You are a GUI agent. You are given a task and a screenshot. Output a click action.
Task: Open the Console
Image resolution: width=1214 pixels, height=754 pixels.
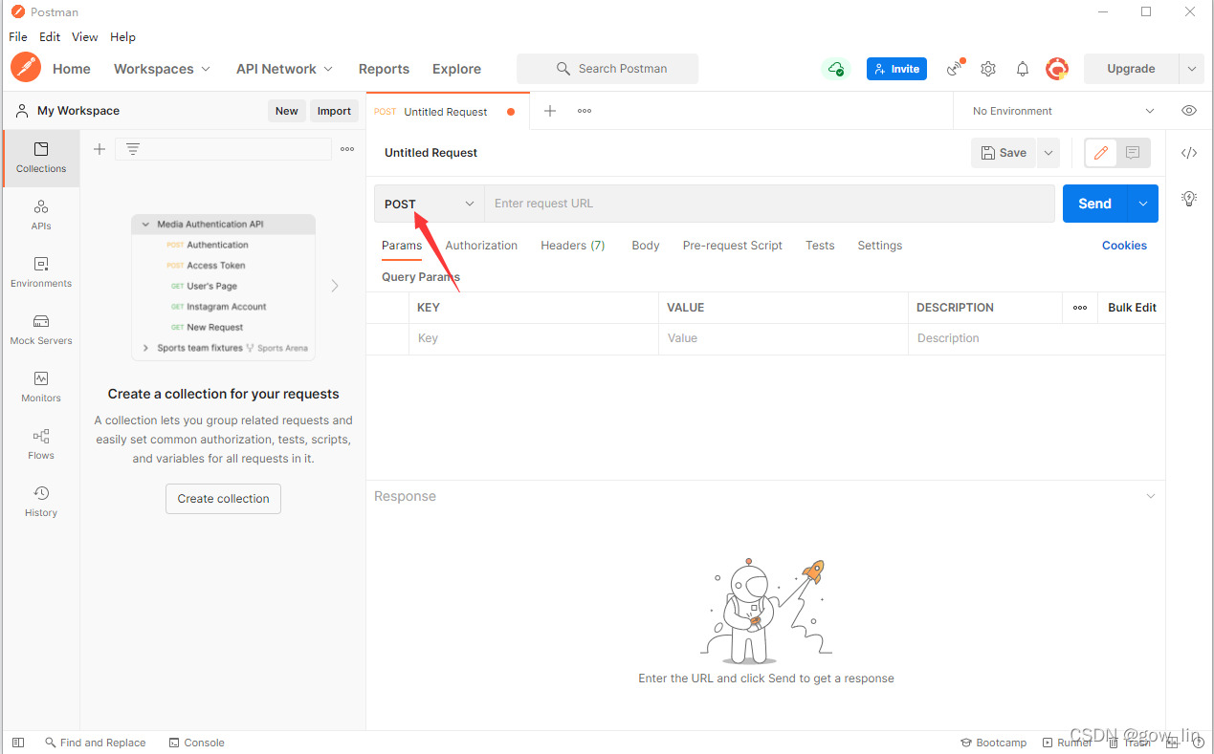click(196, 743)
